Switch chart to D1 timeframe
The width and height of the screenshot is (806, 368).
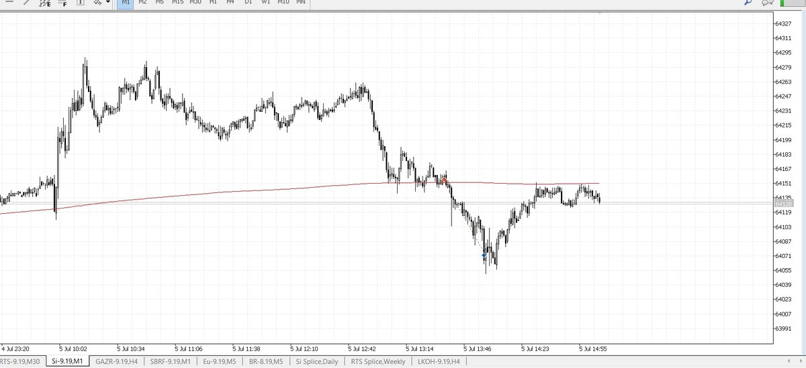coord(248,3)
